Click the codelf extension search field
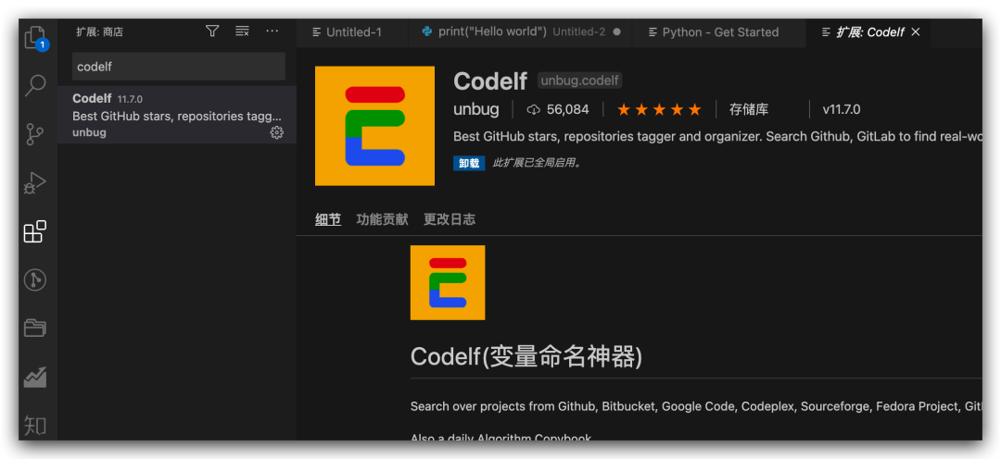The image size is (1001, 459). click(x=178, y=67)
